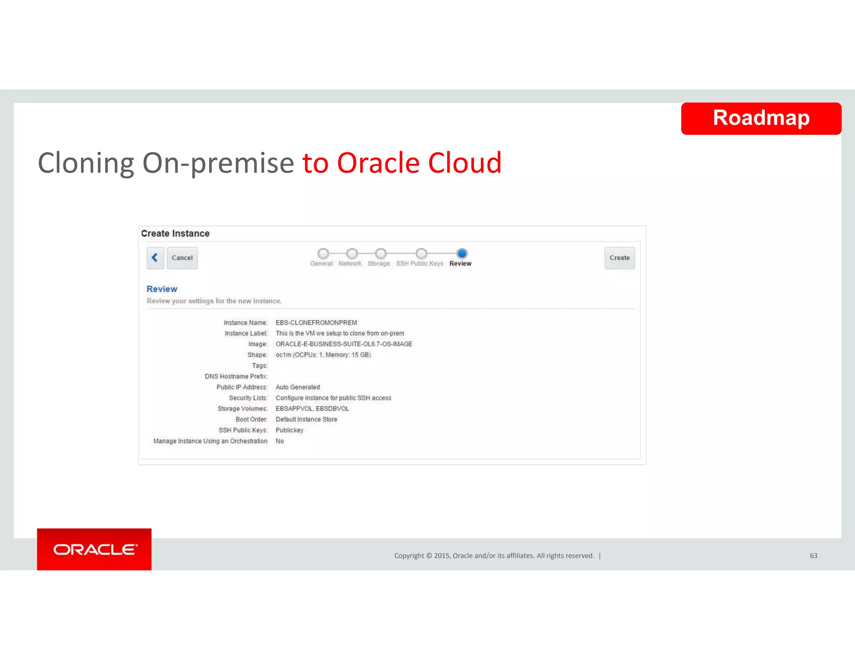
Task: Click the Review section heading
Action: [x=162, y=289]
